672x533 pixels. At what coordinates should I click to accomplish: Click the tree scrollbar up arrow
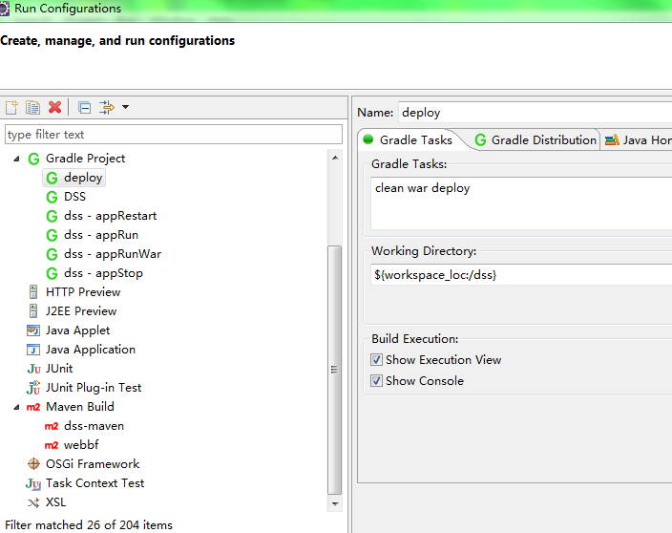(335, 158)
